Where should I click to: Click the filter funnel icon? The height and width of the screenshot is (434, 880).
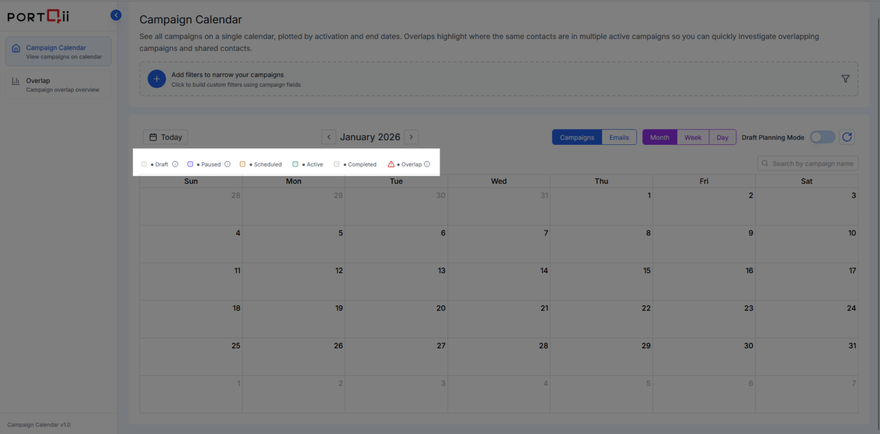tap(845, 79)
